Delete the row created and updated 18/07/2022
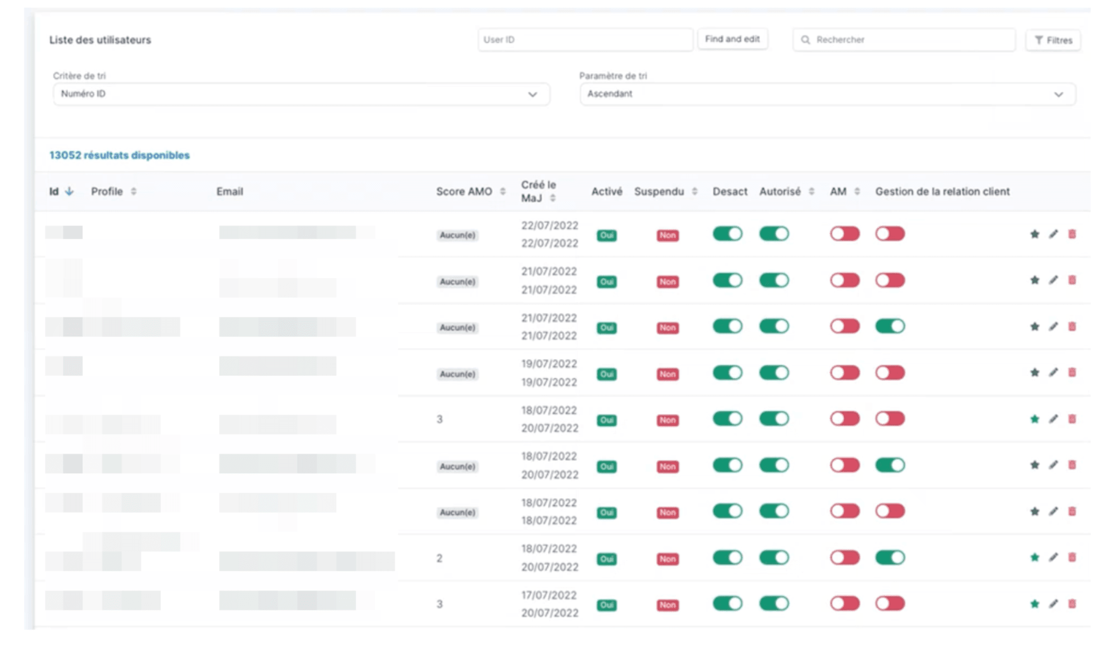The image size is (1108, 647). pos(1072,511)
